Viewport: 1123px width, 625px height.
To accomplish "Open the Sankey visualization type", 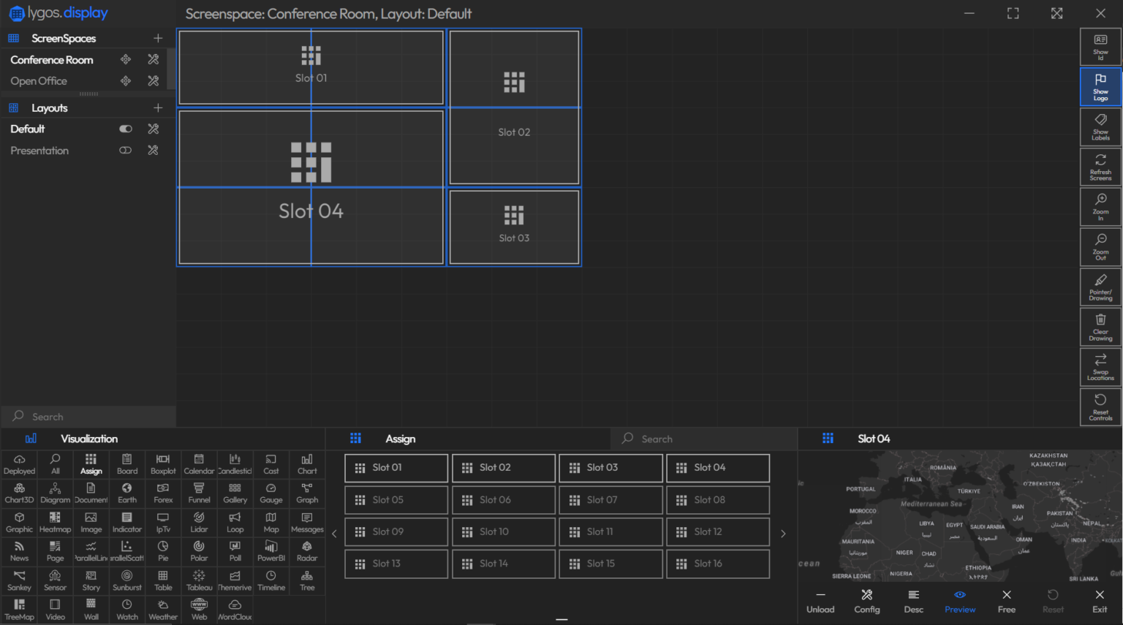I will click(19, 580).
